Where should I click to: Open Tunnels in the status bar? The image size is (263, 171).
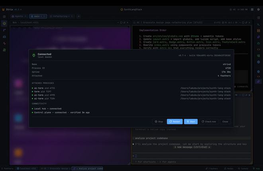pyautogui.click(x=243, y=169)
